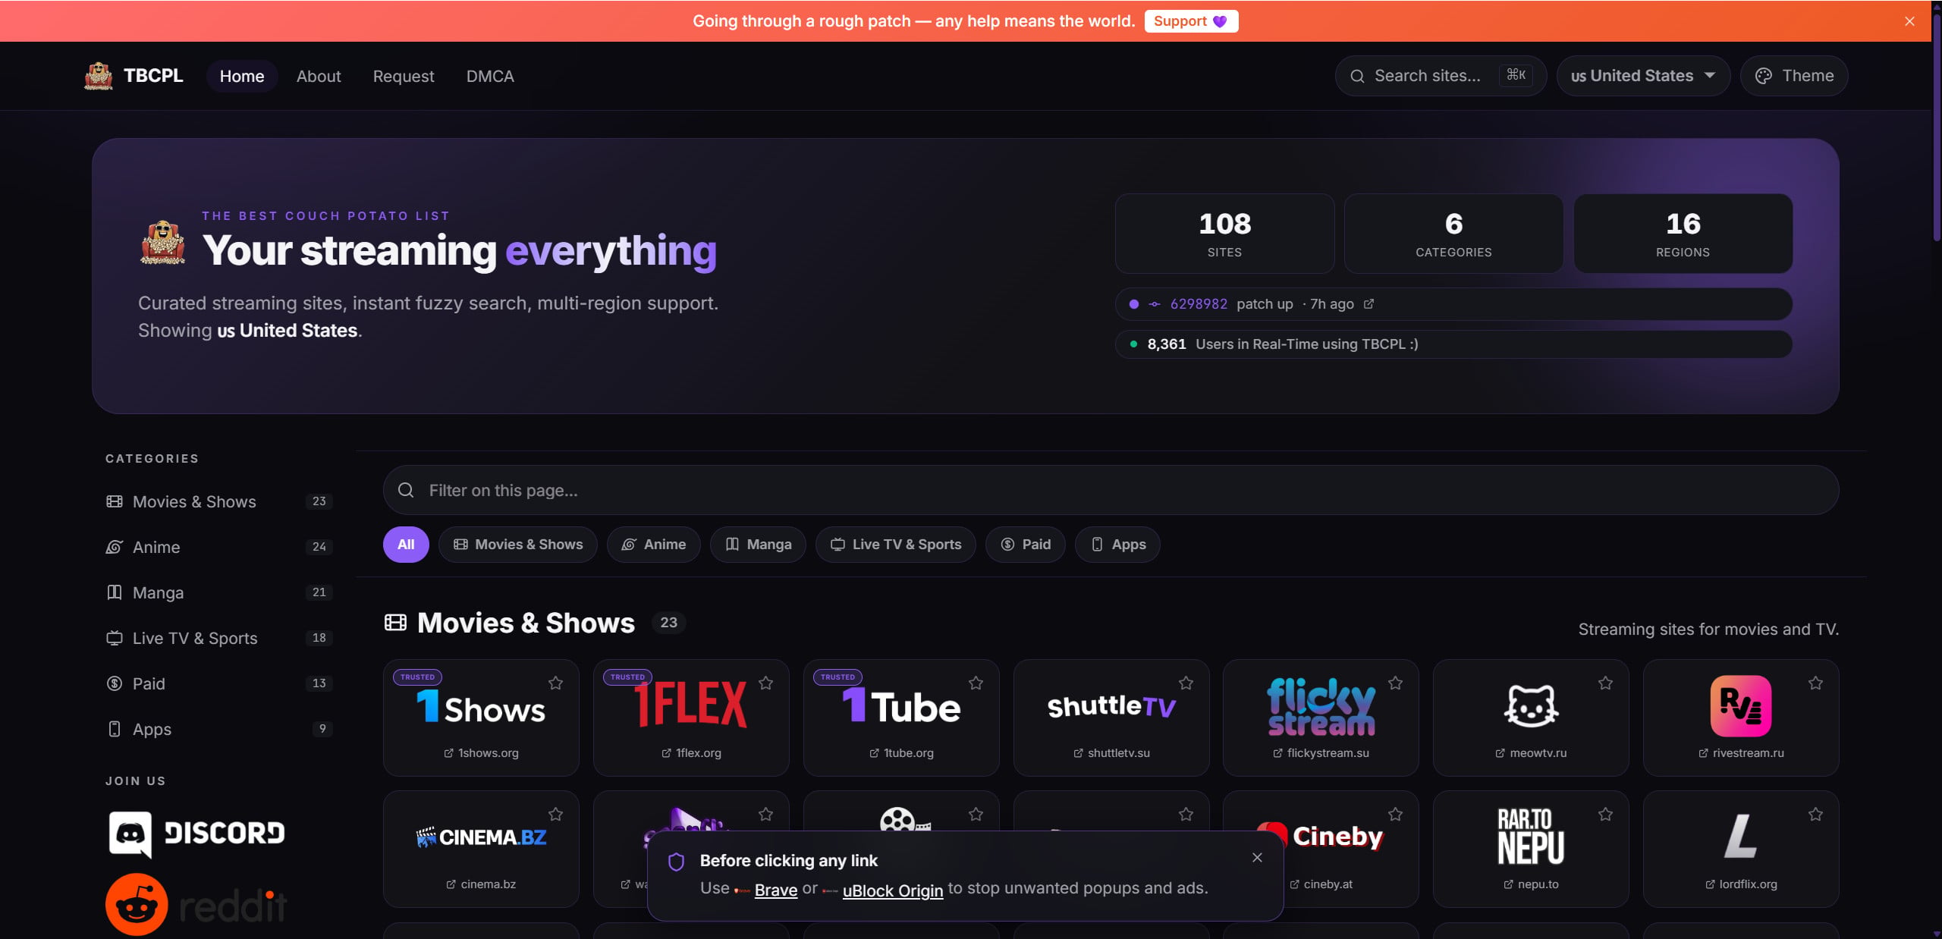1942x939 pixels.
Task: Filter by Apps chip
Action: (x=1117, y=545)
